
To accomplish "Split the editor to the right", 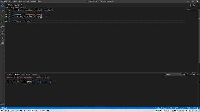I will [194, 5].
